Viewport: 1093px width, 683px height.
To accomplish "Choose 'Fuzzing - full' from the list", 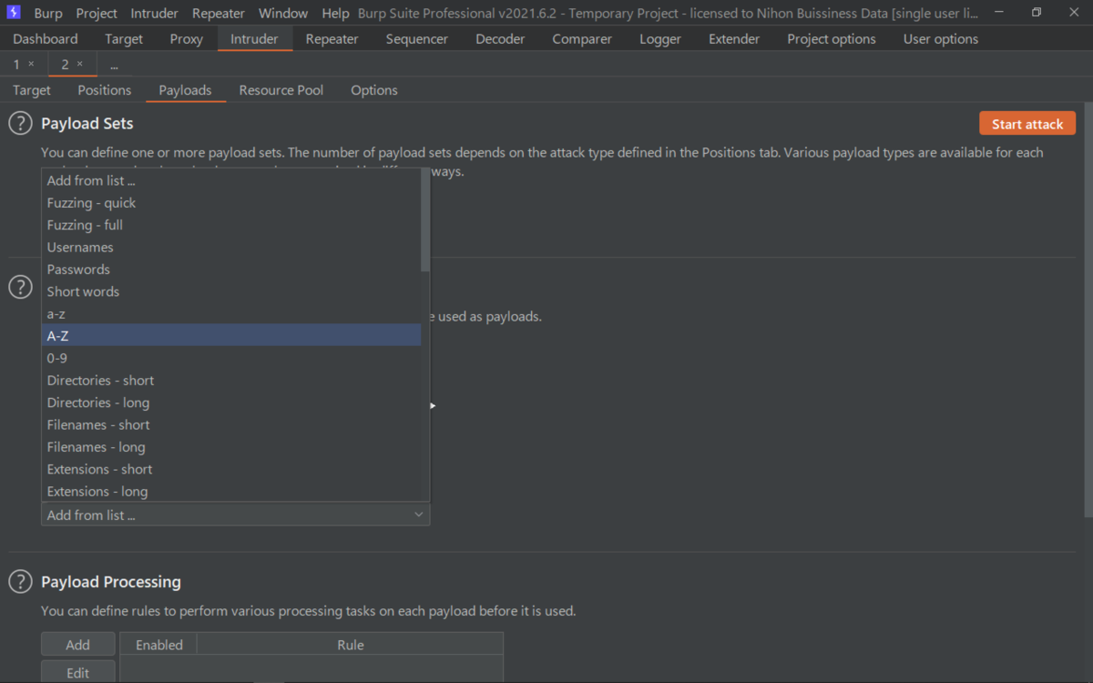I will tap(231, 225).
